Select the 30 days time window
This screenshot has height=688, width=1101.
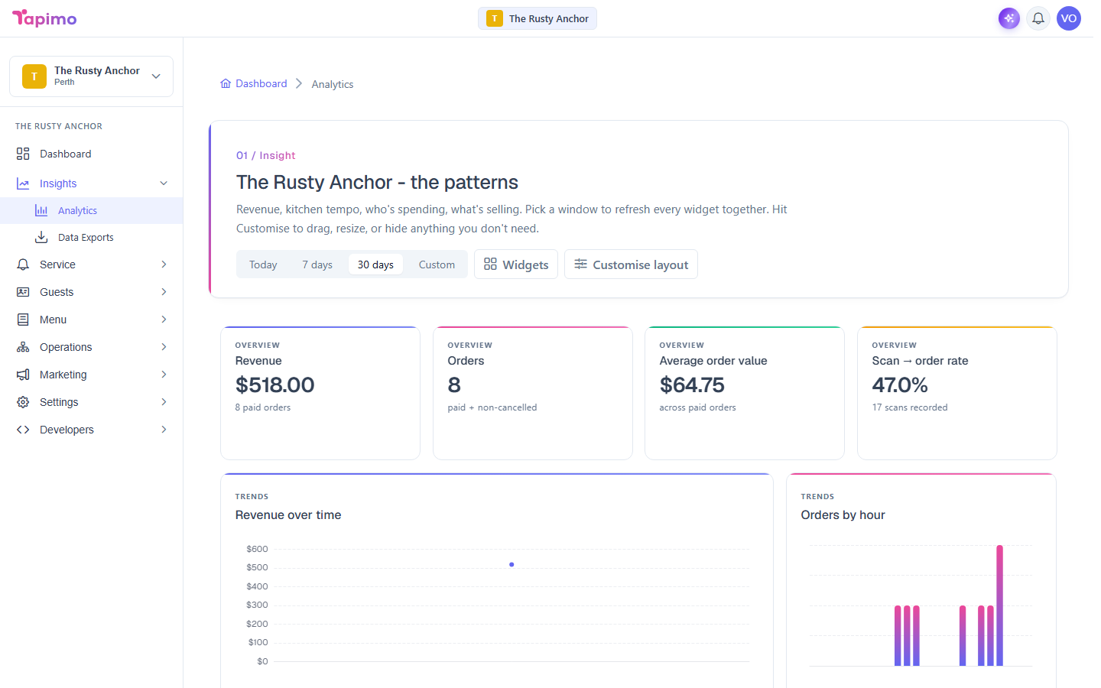pyautogui.click(x=375, y=264)
